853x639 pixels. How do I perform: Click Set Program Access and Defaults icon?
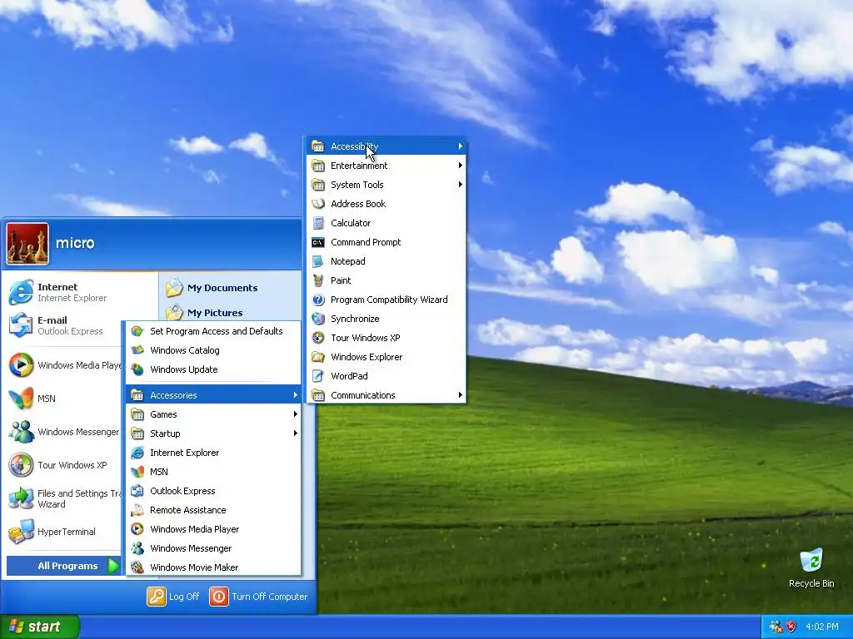point(137,331)
